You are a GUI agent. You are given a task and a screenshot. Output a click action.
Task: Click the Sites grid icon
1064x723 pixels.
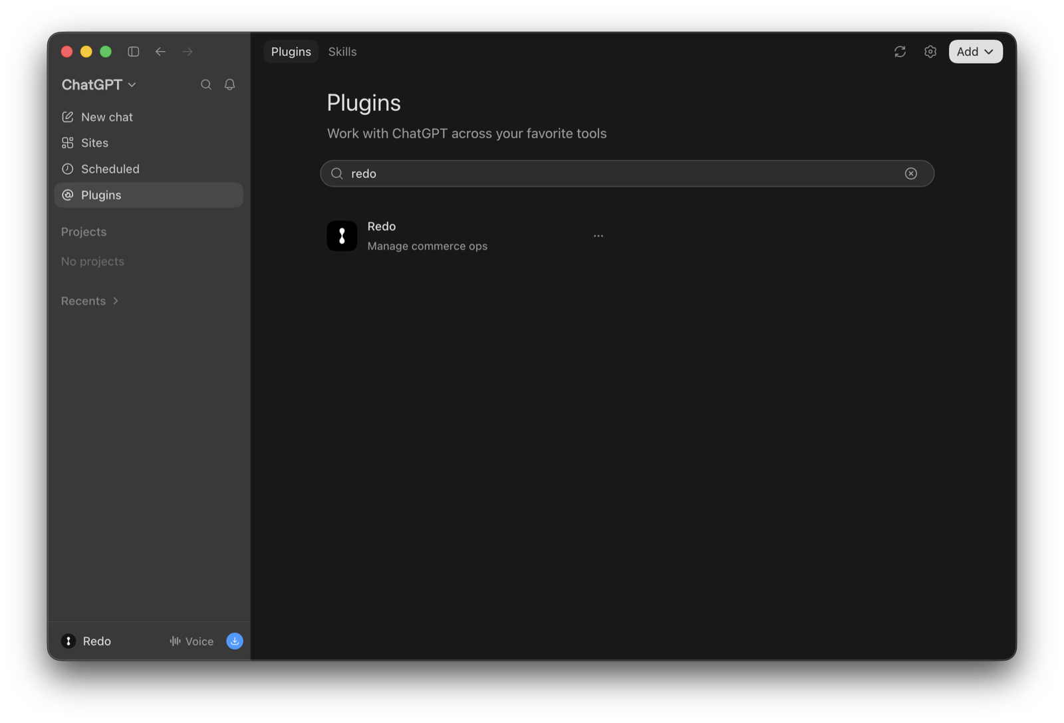68,143
